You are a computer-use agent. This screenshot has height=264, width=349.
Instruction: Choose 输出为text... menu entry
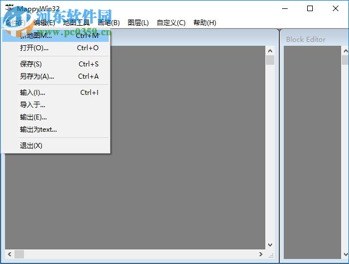[55, 129]
